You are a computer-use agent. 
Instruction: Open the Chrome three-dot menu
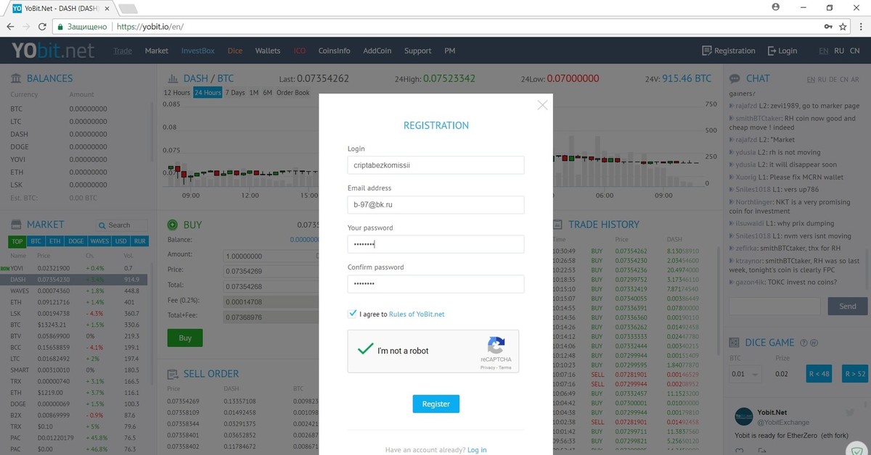click(860, 26)
